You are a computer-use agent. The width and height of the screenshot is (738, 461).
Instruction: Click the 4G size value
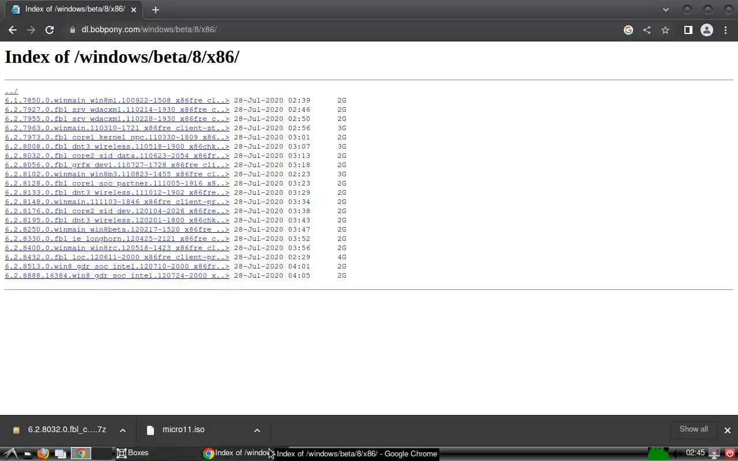tap(342, 257)
